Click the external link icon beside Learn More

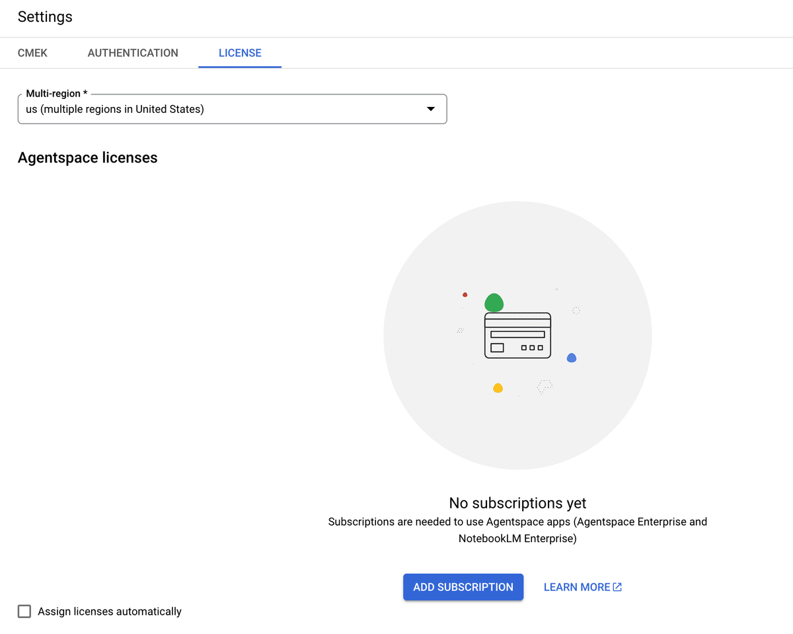point(617,587)
